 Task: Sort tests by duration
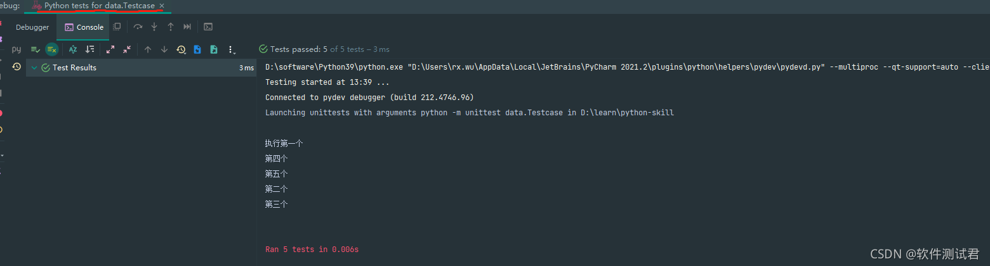pyautogui.click(x=89, y=49)
